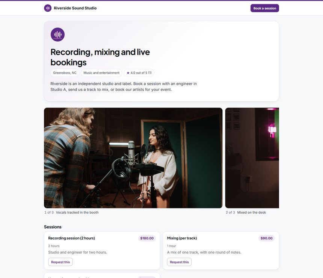Click the Mixing (per track) title
Image resolution: width=323 pixels, height=278 pixels.
coord(182,238)
